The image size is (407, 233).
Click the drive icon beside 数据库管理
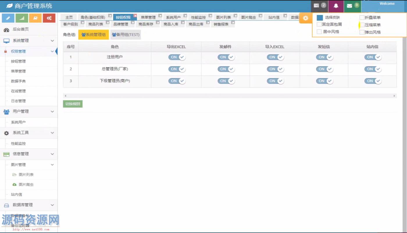6,205
